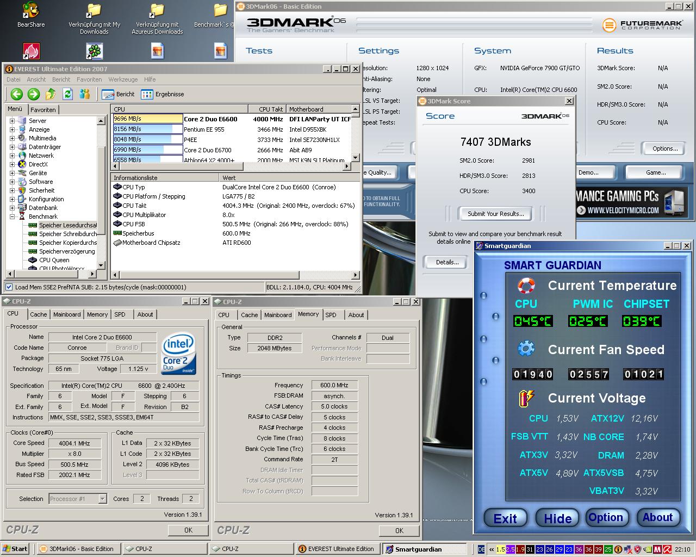The width and height of the screenshot is (696, 557).
Task: Click the Options button in 3DMark06
Action: click(665, 148)
